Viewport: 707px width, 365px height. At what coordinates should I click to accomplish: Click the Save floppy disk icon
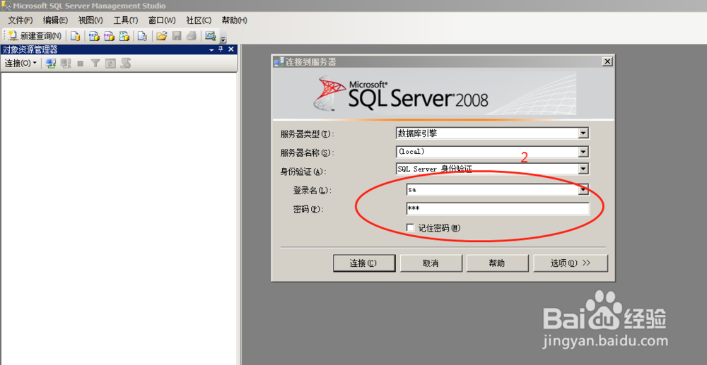(x=177, y=36)
